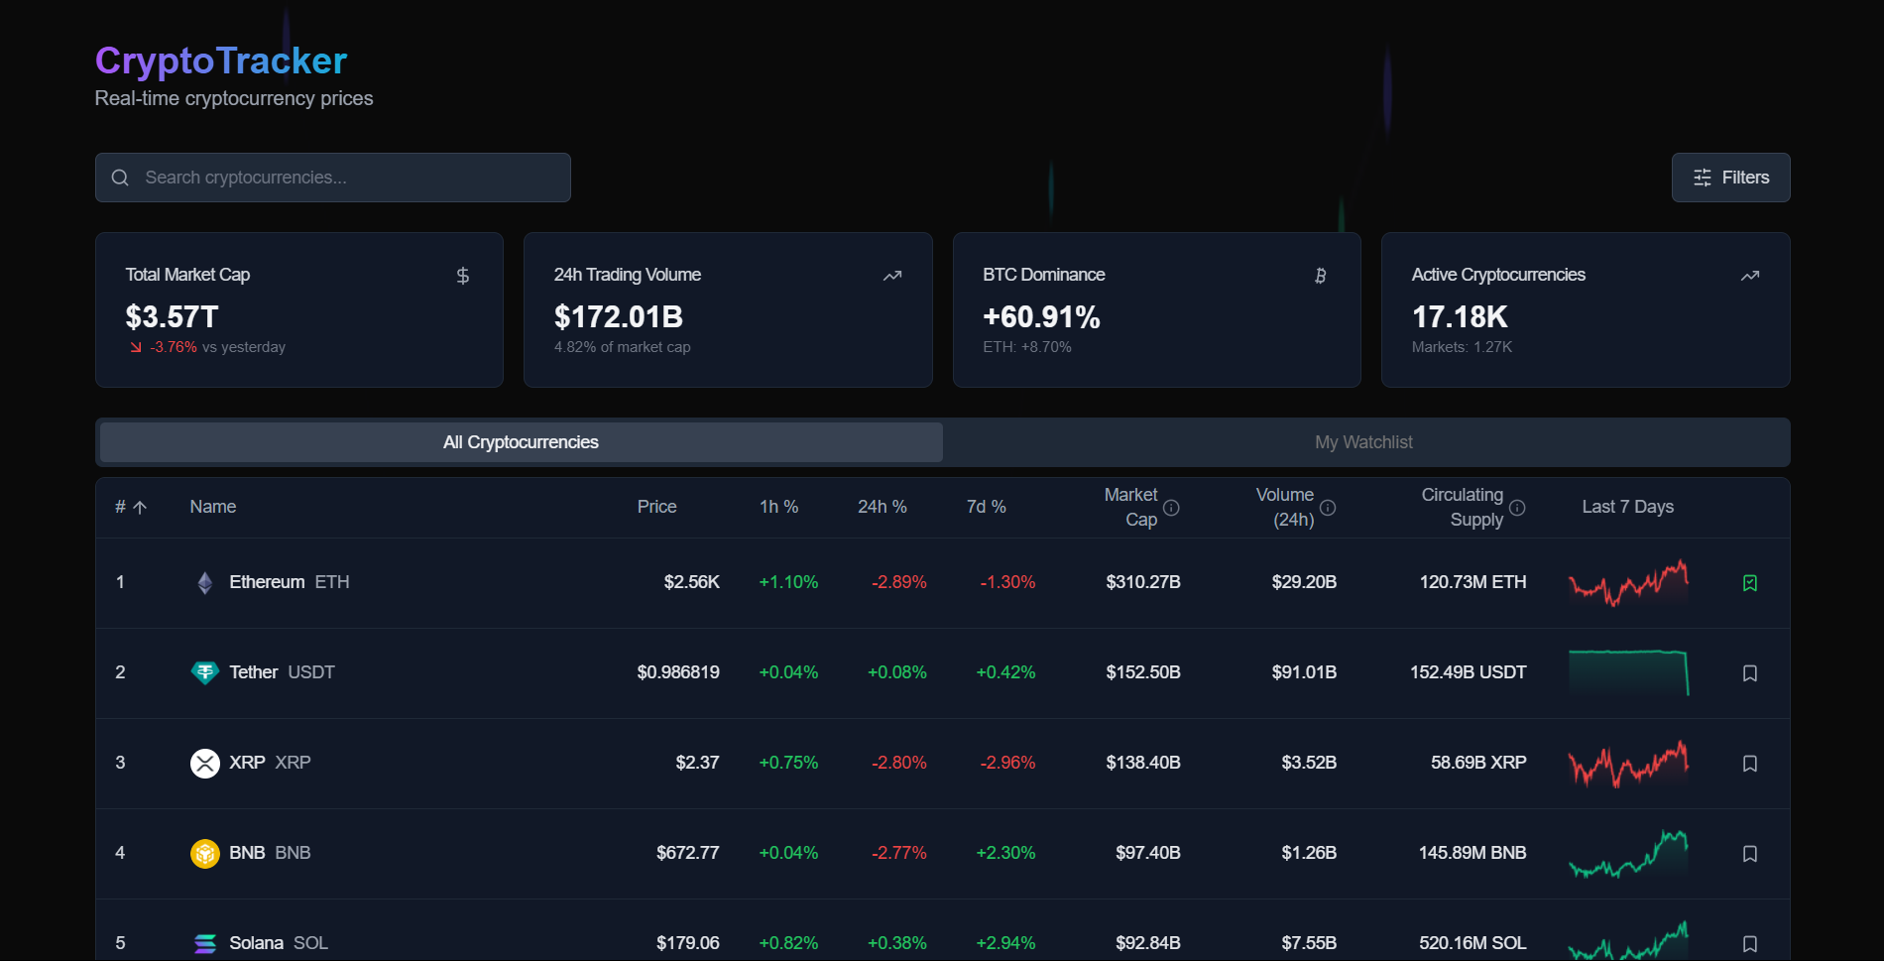This screenshot has height=961, width=1884.
Task: Click the $172.01B trading volume value
Action: [619, 317]
